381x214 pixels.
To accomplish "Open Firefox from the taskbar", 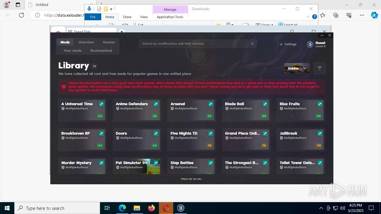I will 151,208.
